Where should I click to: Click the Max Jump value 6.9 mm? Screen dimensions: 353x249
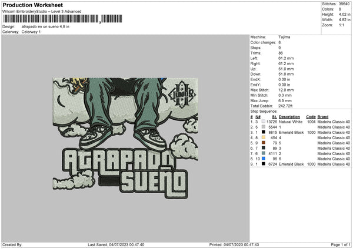(285, 100)
